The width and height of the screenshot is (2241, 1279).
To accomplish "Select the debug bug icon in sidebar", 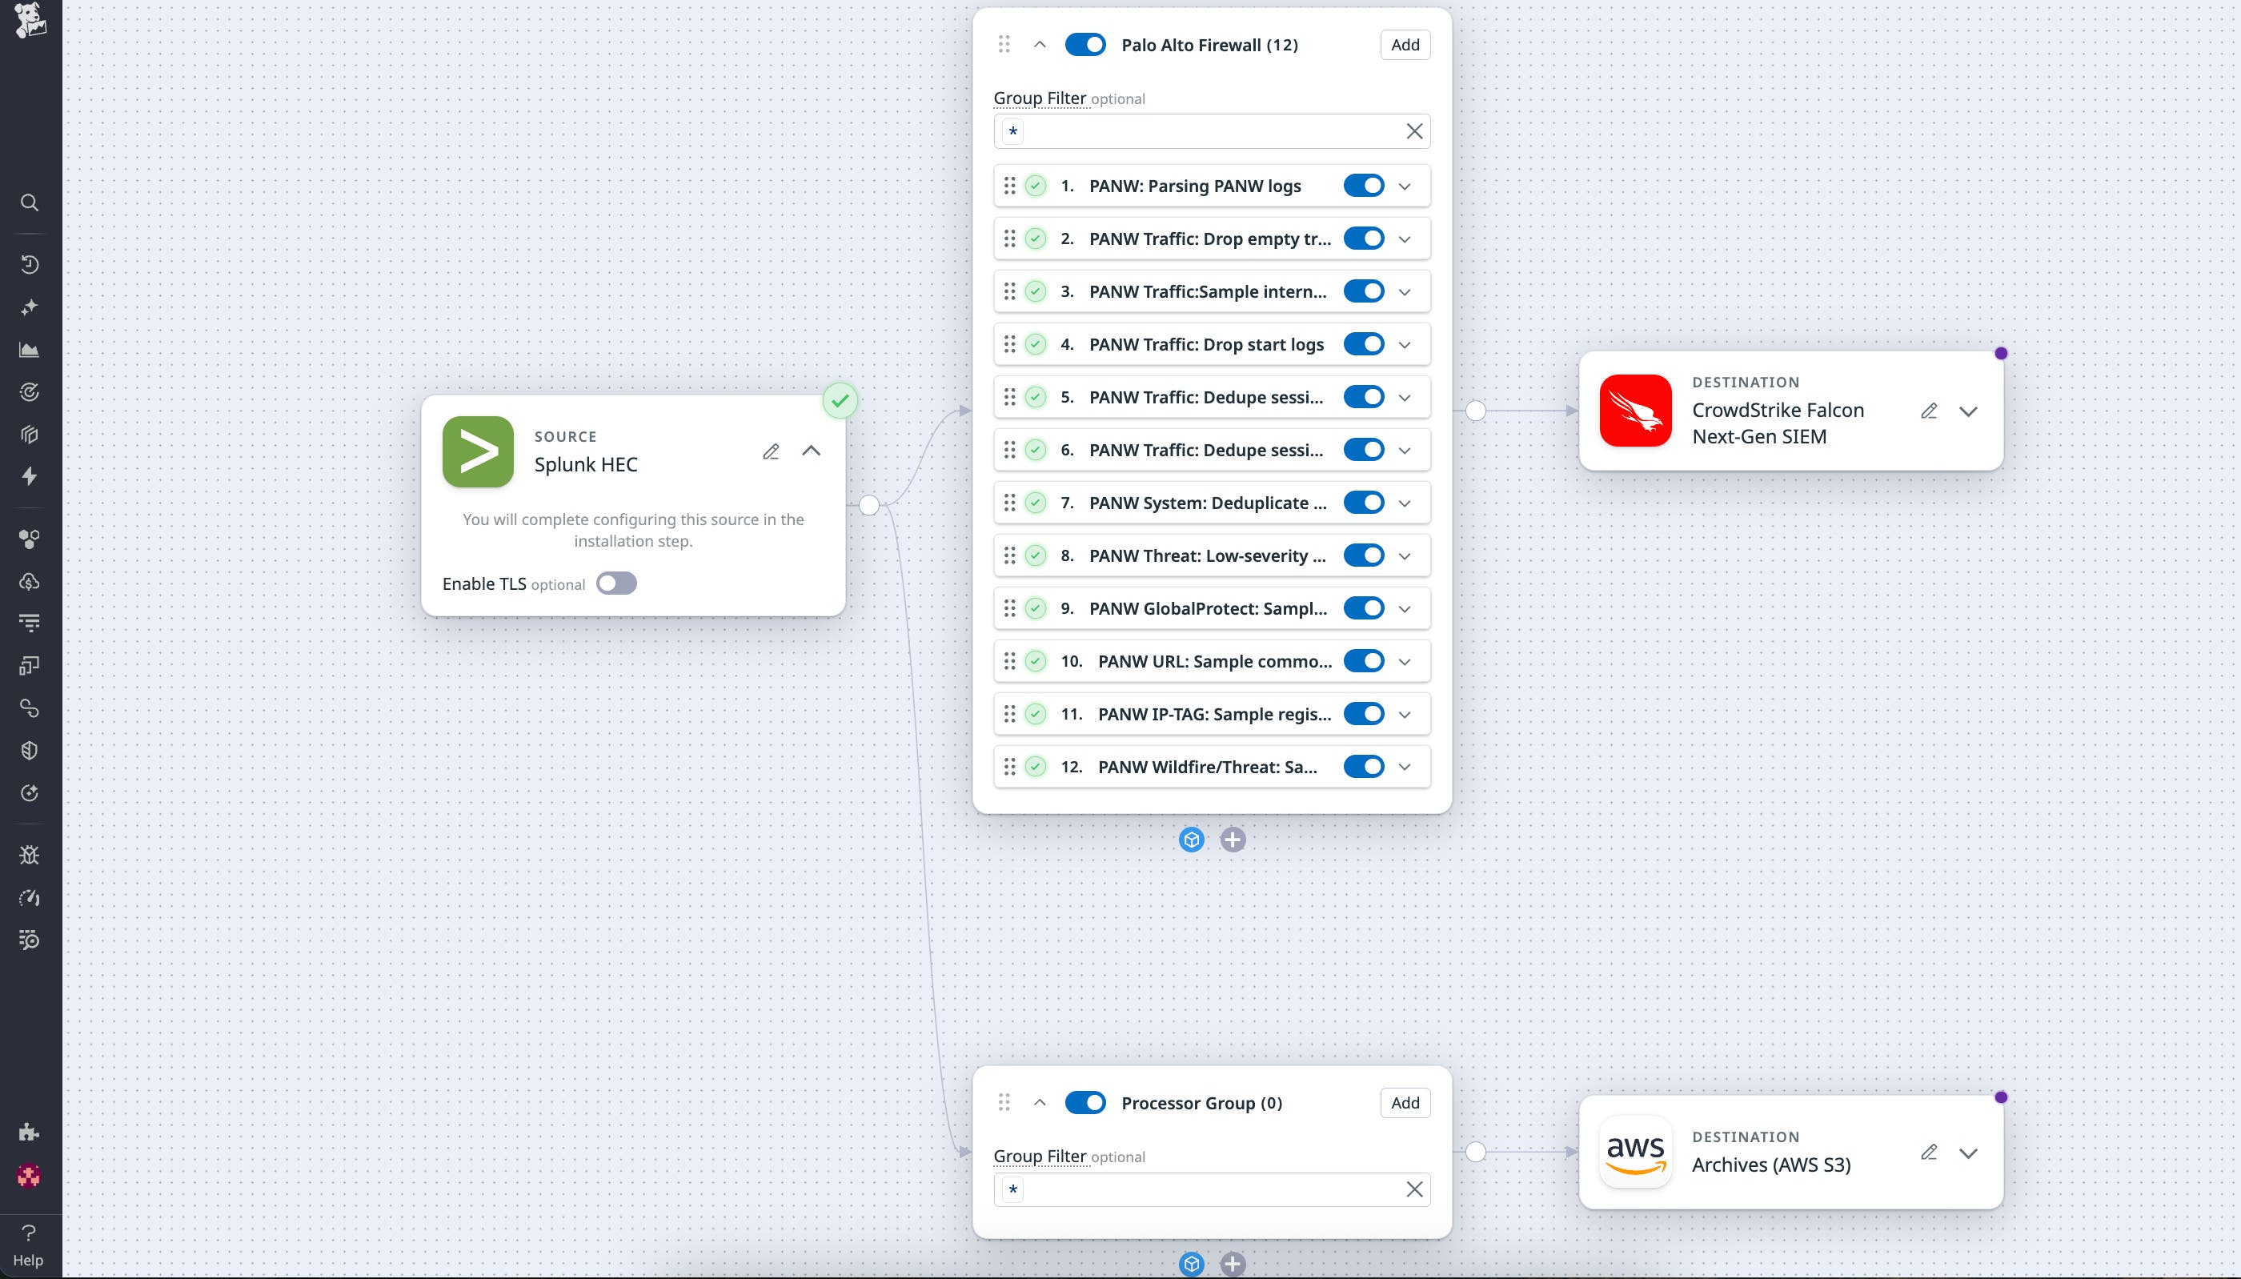I will click(x=30, y=853).
